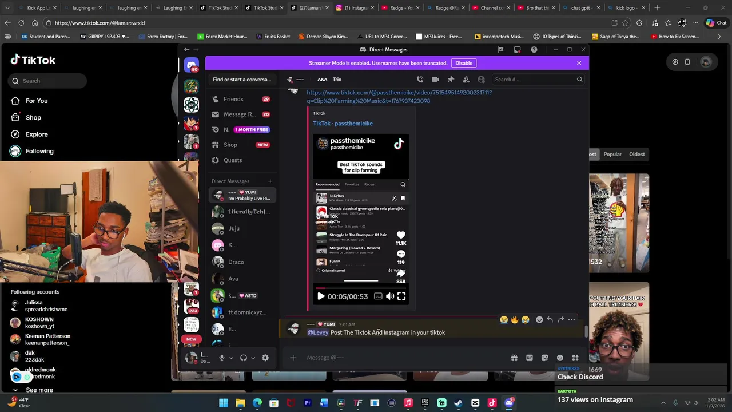Open Edge favorites star list icon
Viewport: 732px width, 412px height.
pos(668,23)
